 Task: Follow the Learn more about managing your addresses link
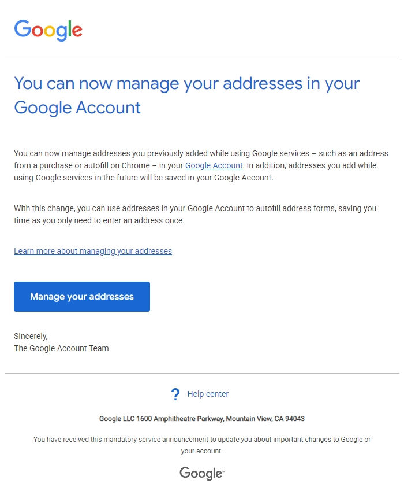click(92, 251)
